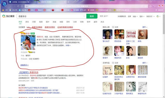Expand the 文学作品 section with 展开

pyautogui.click(x=145, y=63)
